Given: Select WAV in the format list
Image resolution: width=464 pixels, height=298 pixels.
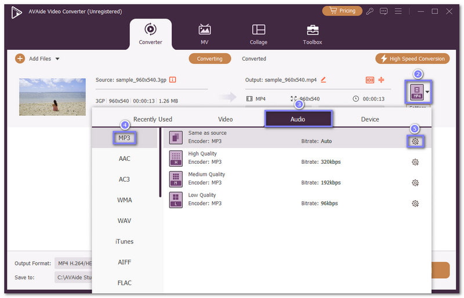Looking at the screenshot, I should (124, 220).
